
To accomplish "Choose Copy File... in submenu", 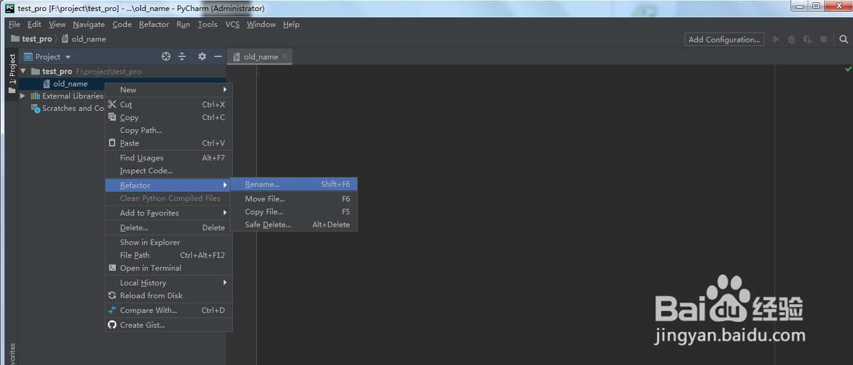I will [294, 212].
